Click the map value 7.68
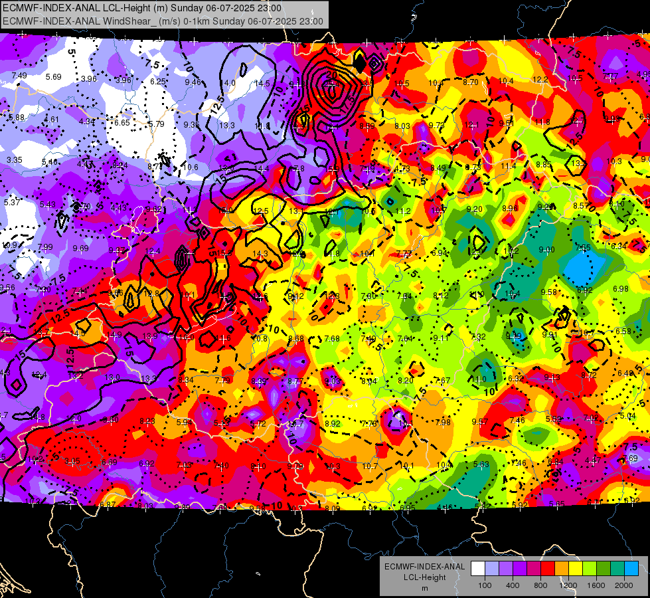Image resolution: width=650 pixels, height=598 pixels. pos(332,339)
